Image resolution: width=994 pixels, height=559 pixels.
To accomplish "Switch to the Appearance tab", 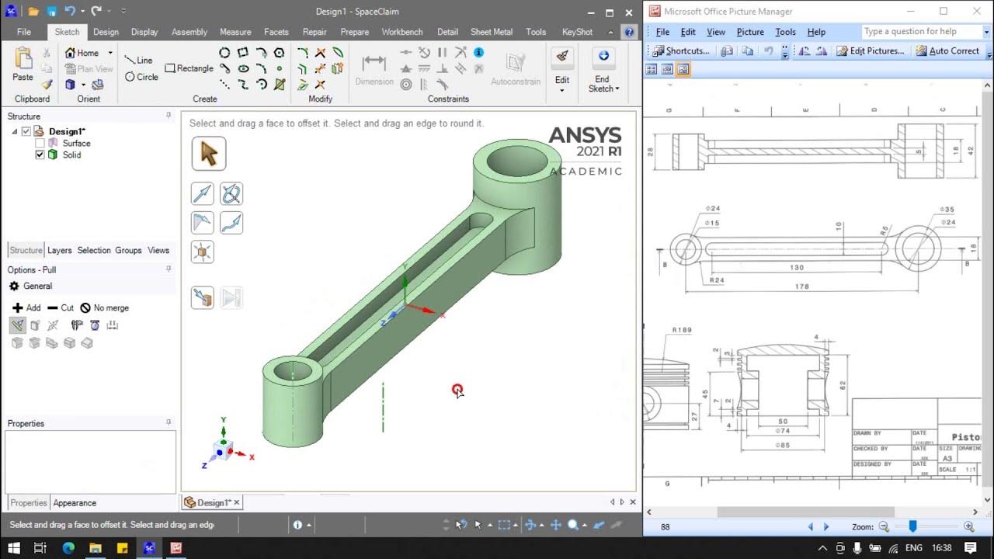I will [x=75, y=503].
